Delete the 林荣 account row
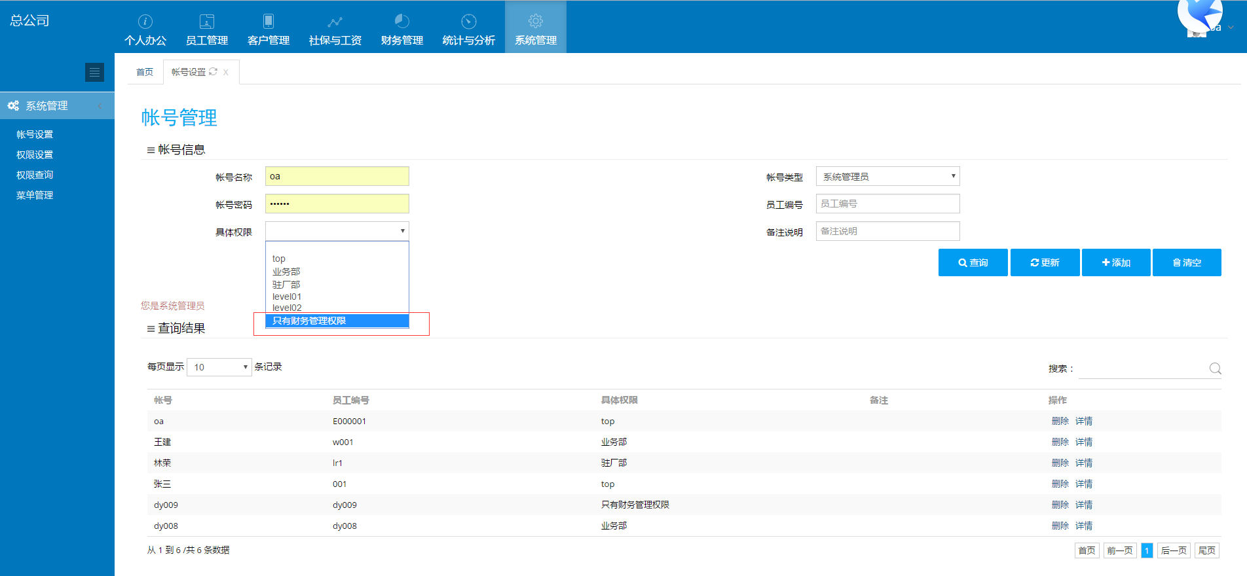Viewport: 1247px width, 576px height. point(1060,463)
